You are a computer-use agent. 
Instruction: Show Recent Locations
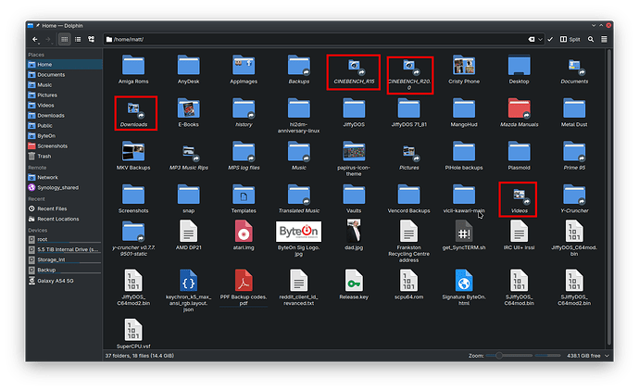coord(65,219)
